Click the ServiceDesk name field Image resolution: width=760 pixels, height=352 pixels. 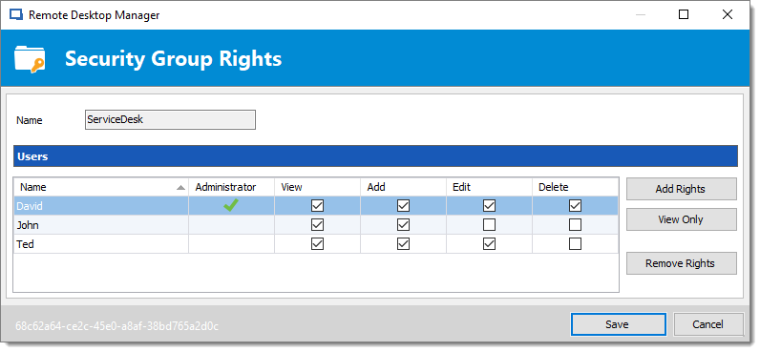pyautogui.click(x=170, y=119)
